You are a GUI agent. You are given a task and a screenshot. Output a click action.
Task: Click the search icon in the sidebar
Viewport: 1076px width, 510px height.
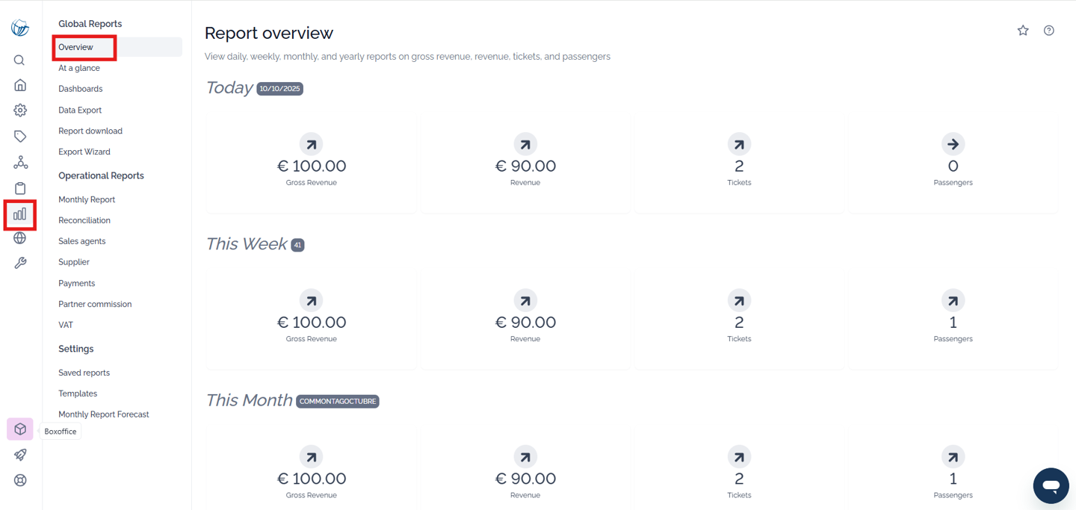20,60
